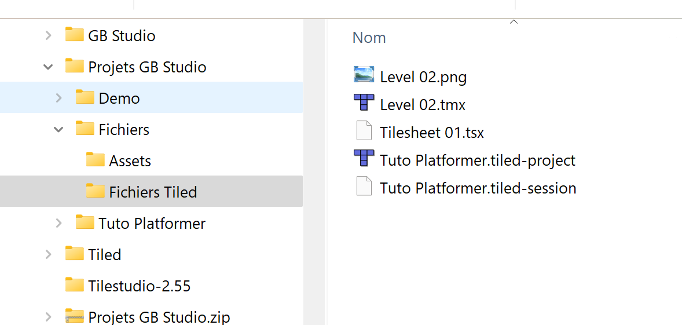
Task: Click the Projets GB Studio.zip archive icon
Action: pos(74,316)
